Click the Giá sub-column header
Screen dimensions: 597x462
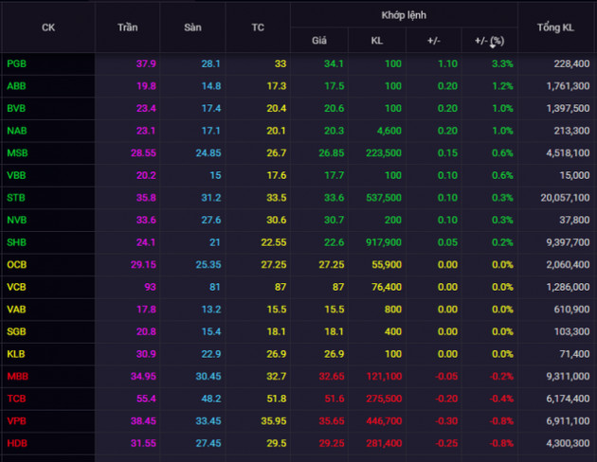coord(319,41)
